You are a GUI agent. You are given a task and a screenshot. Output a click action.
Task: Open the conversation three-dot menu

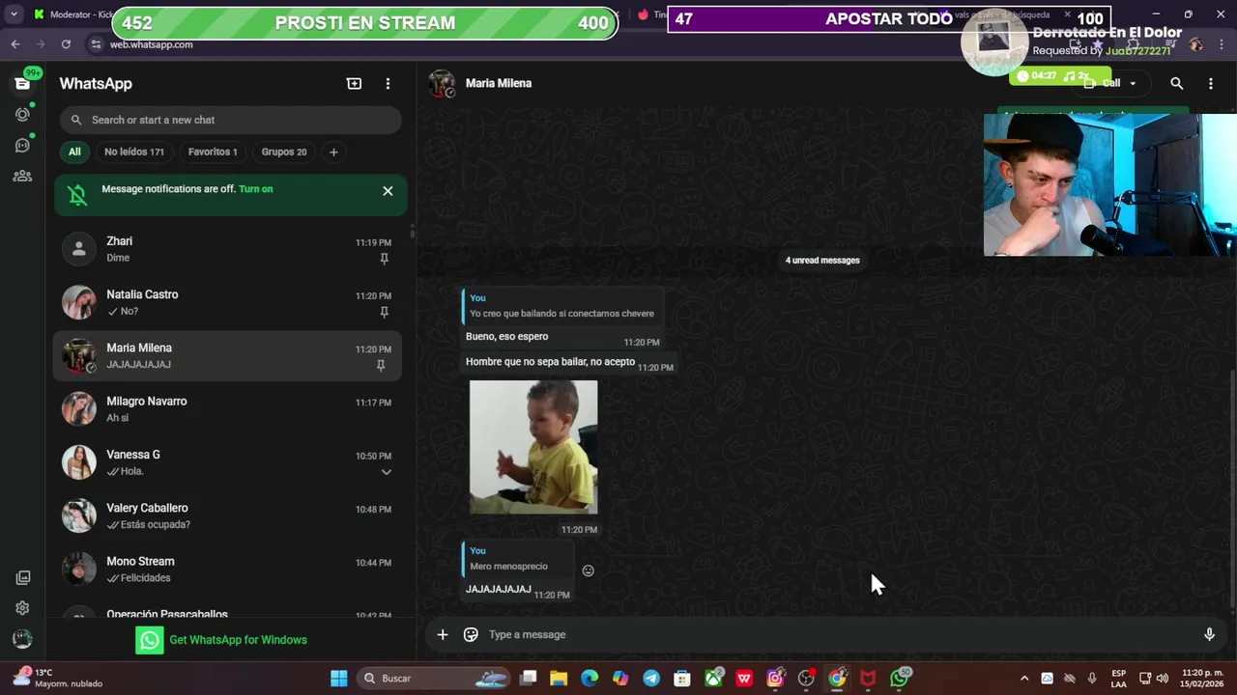point(1210,84)
